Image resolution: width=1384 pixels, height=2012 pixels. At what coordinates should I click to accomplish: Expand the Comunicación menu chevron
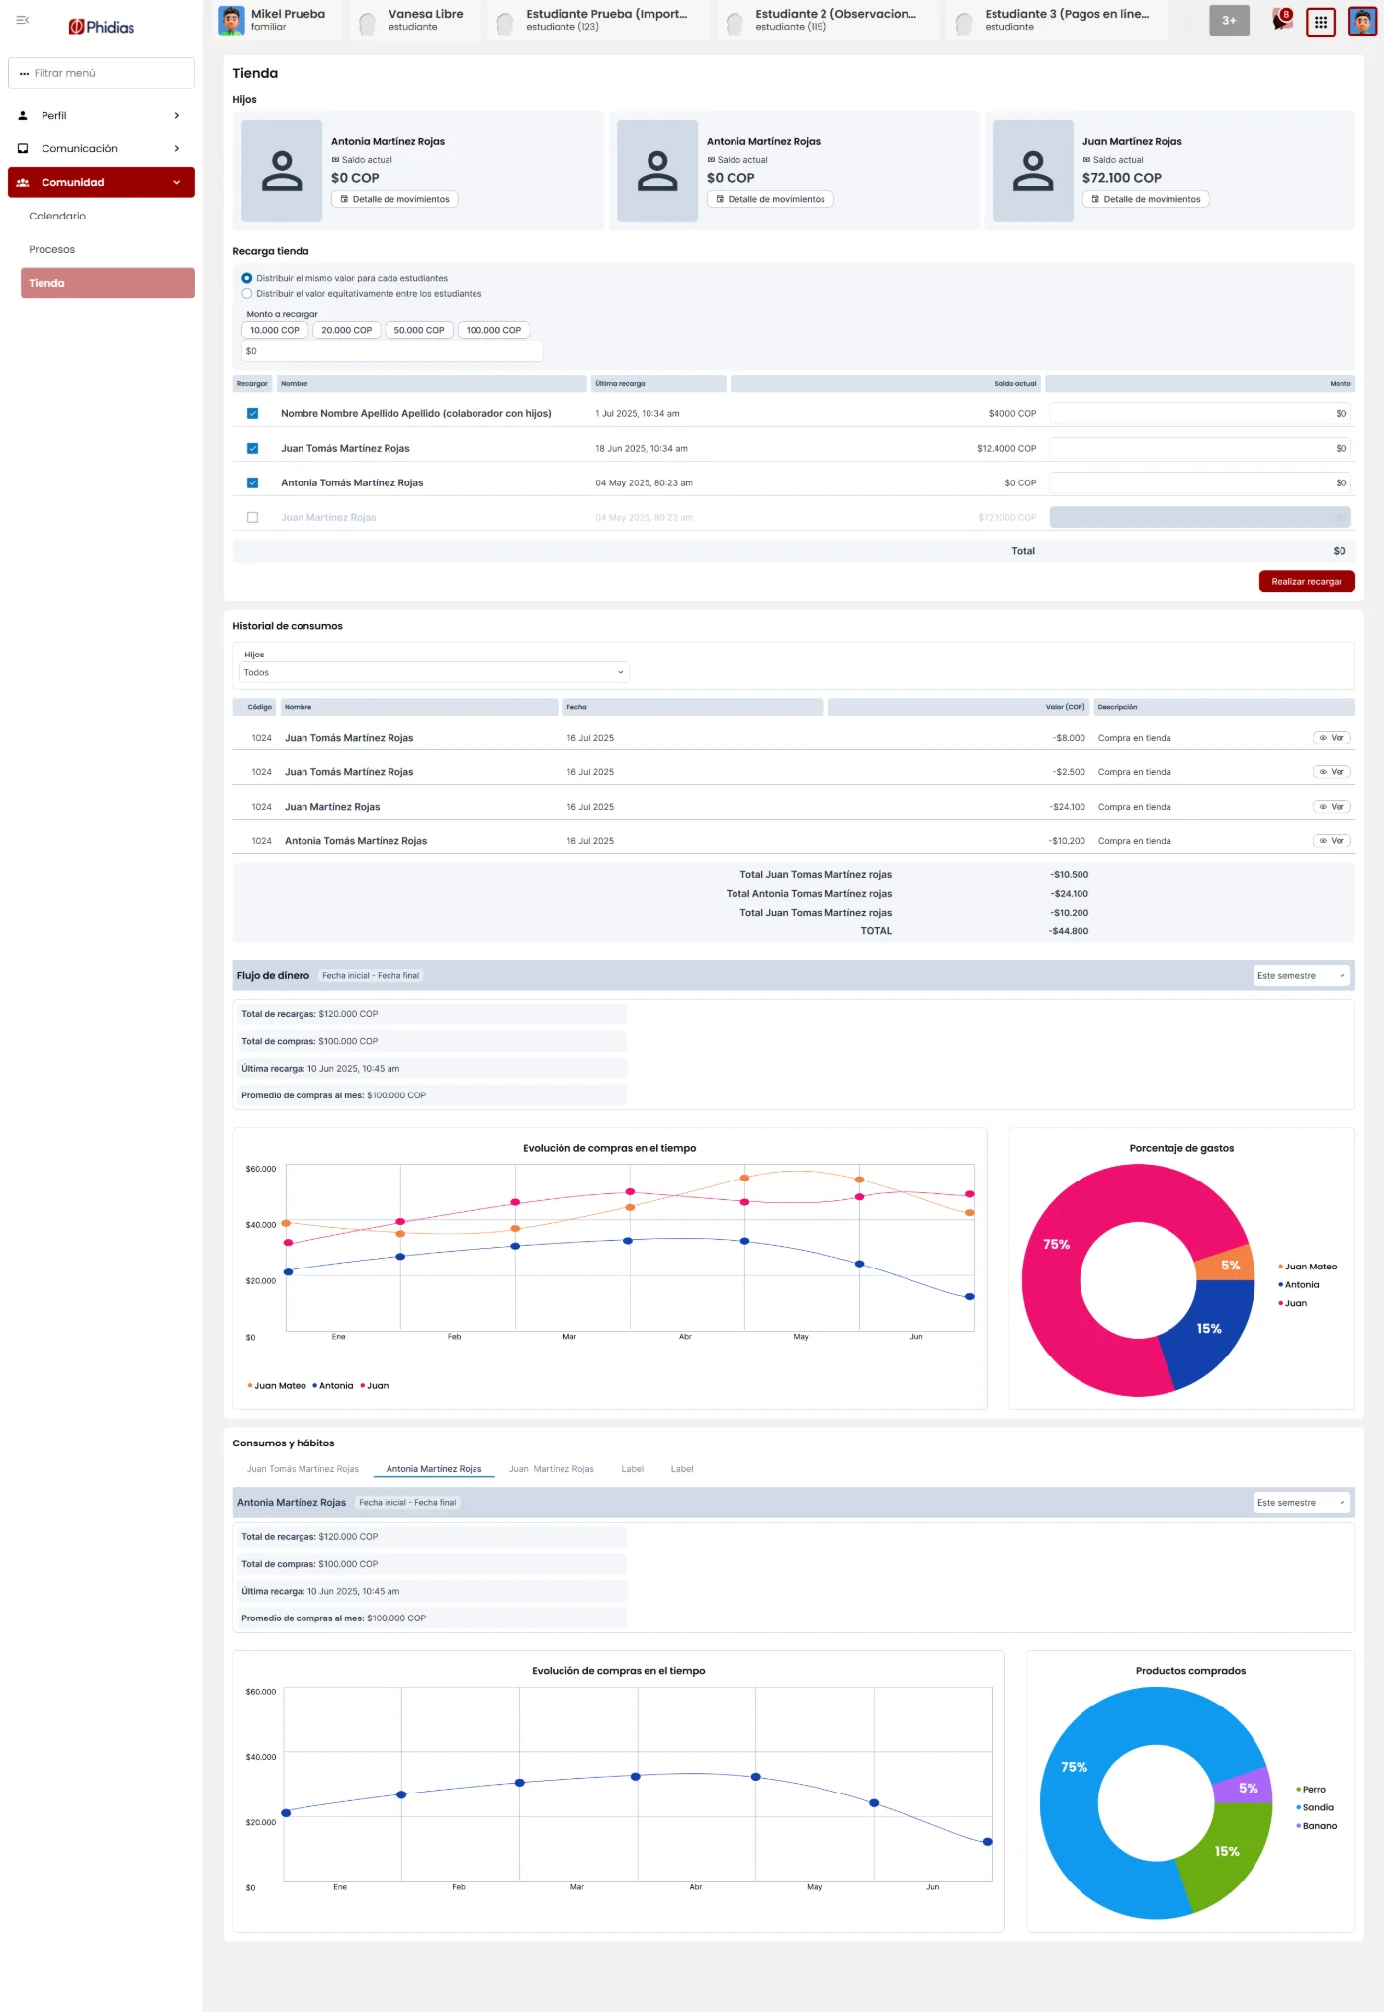[x=177, y=149]
